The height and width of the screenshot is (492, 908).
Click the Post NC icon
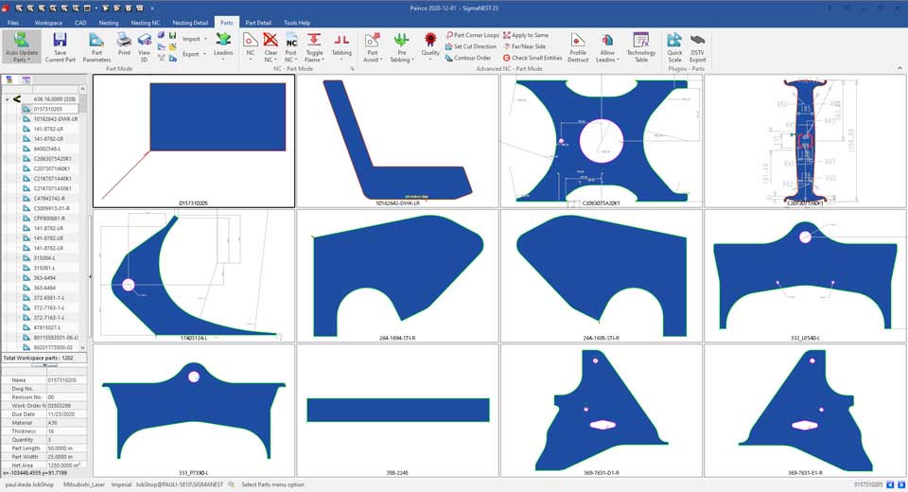tap(291, 46)
